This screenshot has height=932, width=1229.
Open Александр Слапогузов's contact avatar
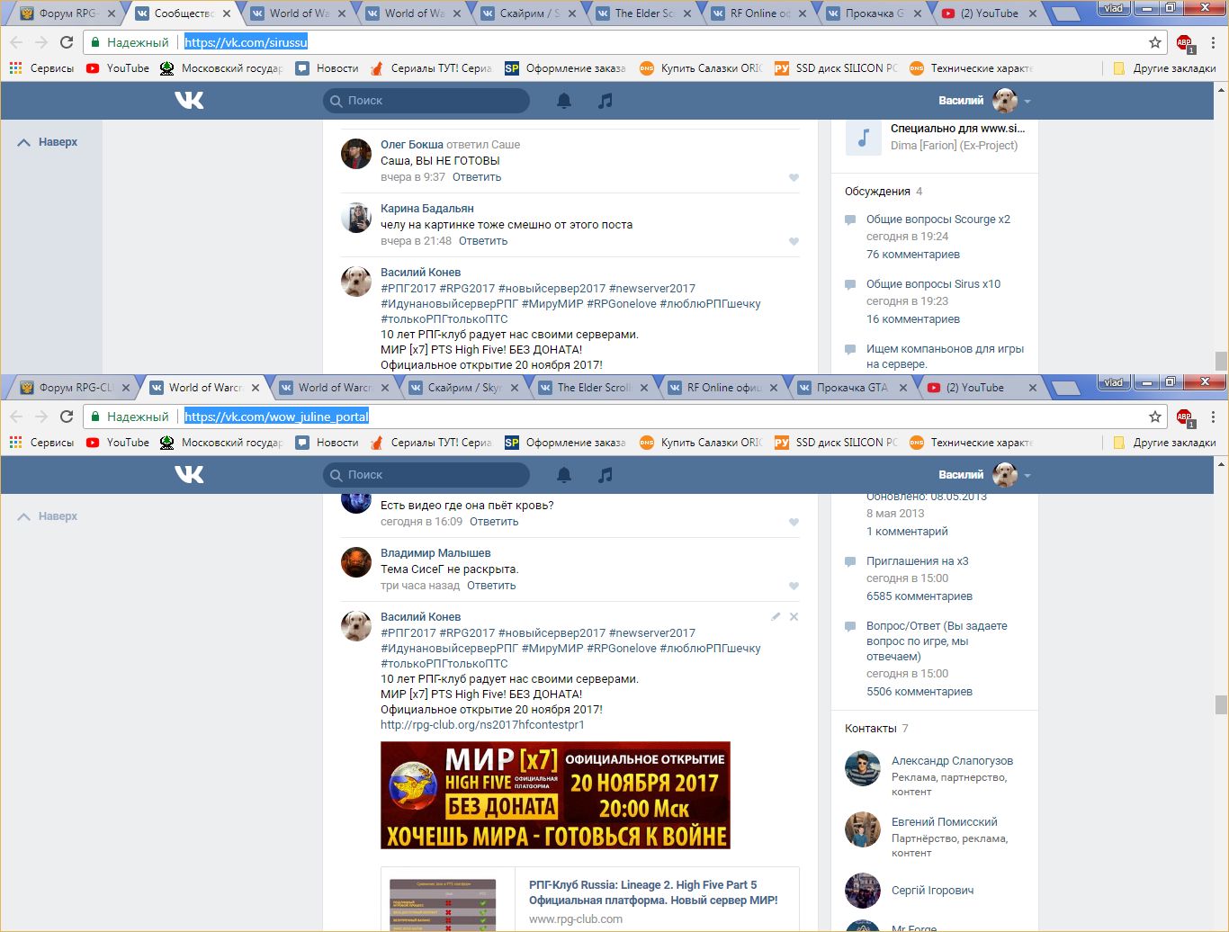(863, 768)
